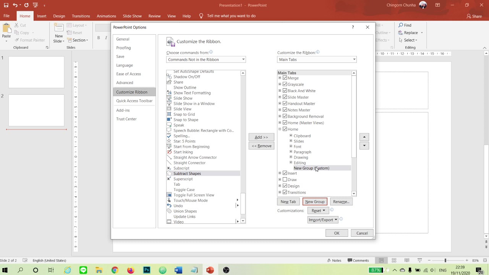
Task: Click the New Slide icon
Action: [58, 28]
